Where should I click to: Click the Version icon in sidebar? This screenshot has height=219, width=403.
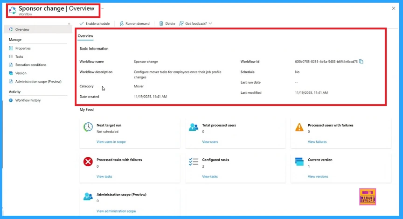click(x=11, y=73)
